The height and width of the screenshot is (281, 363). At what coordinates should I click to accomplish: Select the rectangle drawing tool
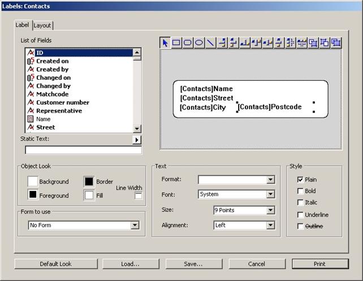176,42
